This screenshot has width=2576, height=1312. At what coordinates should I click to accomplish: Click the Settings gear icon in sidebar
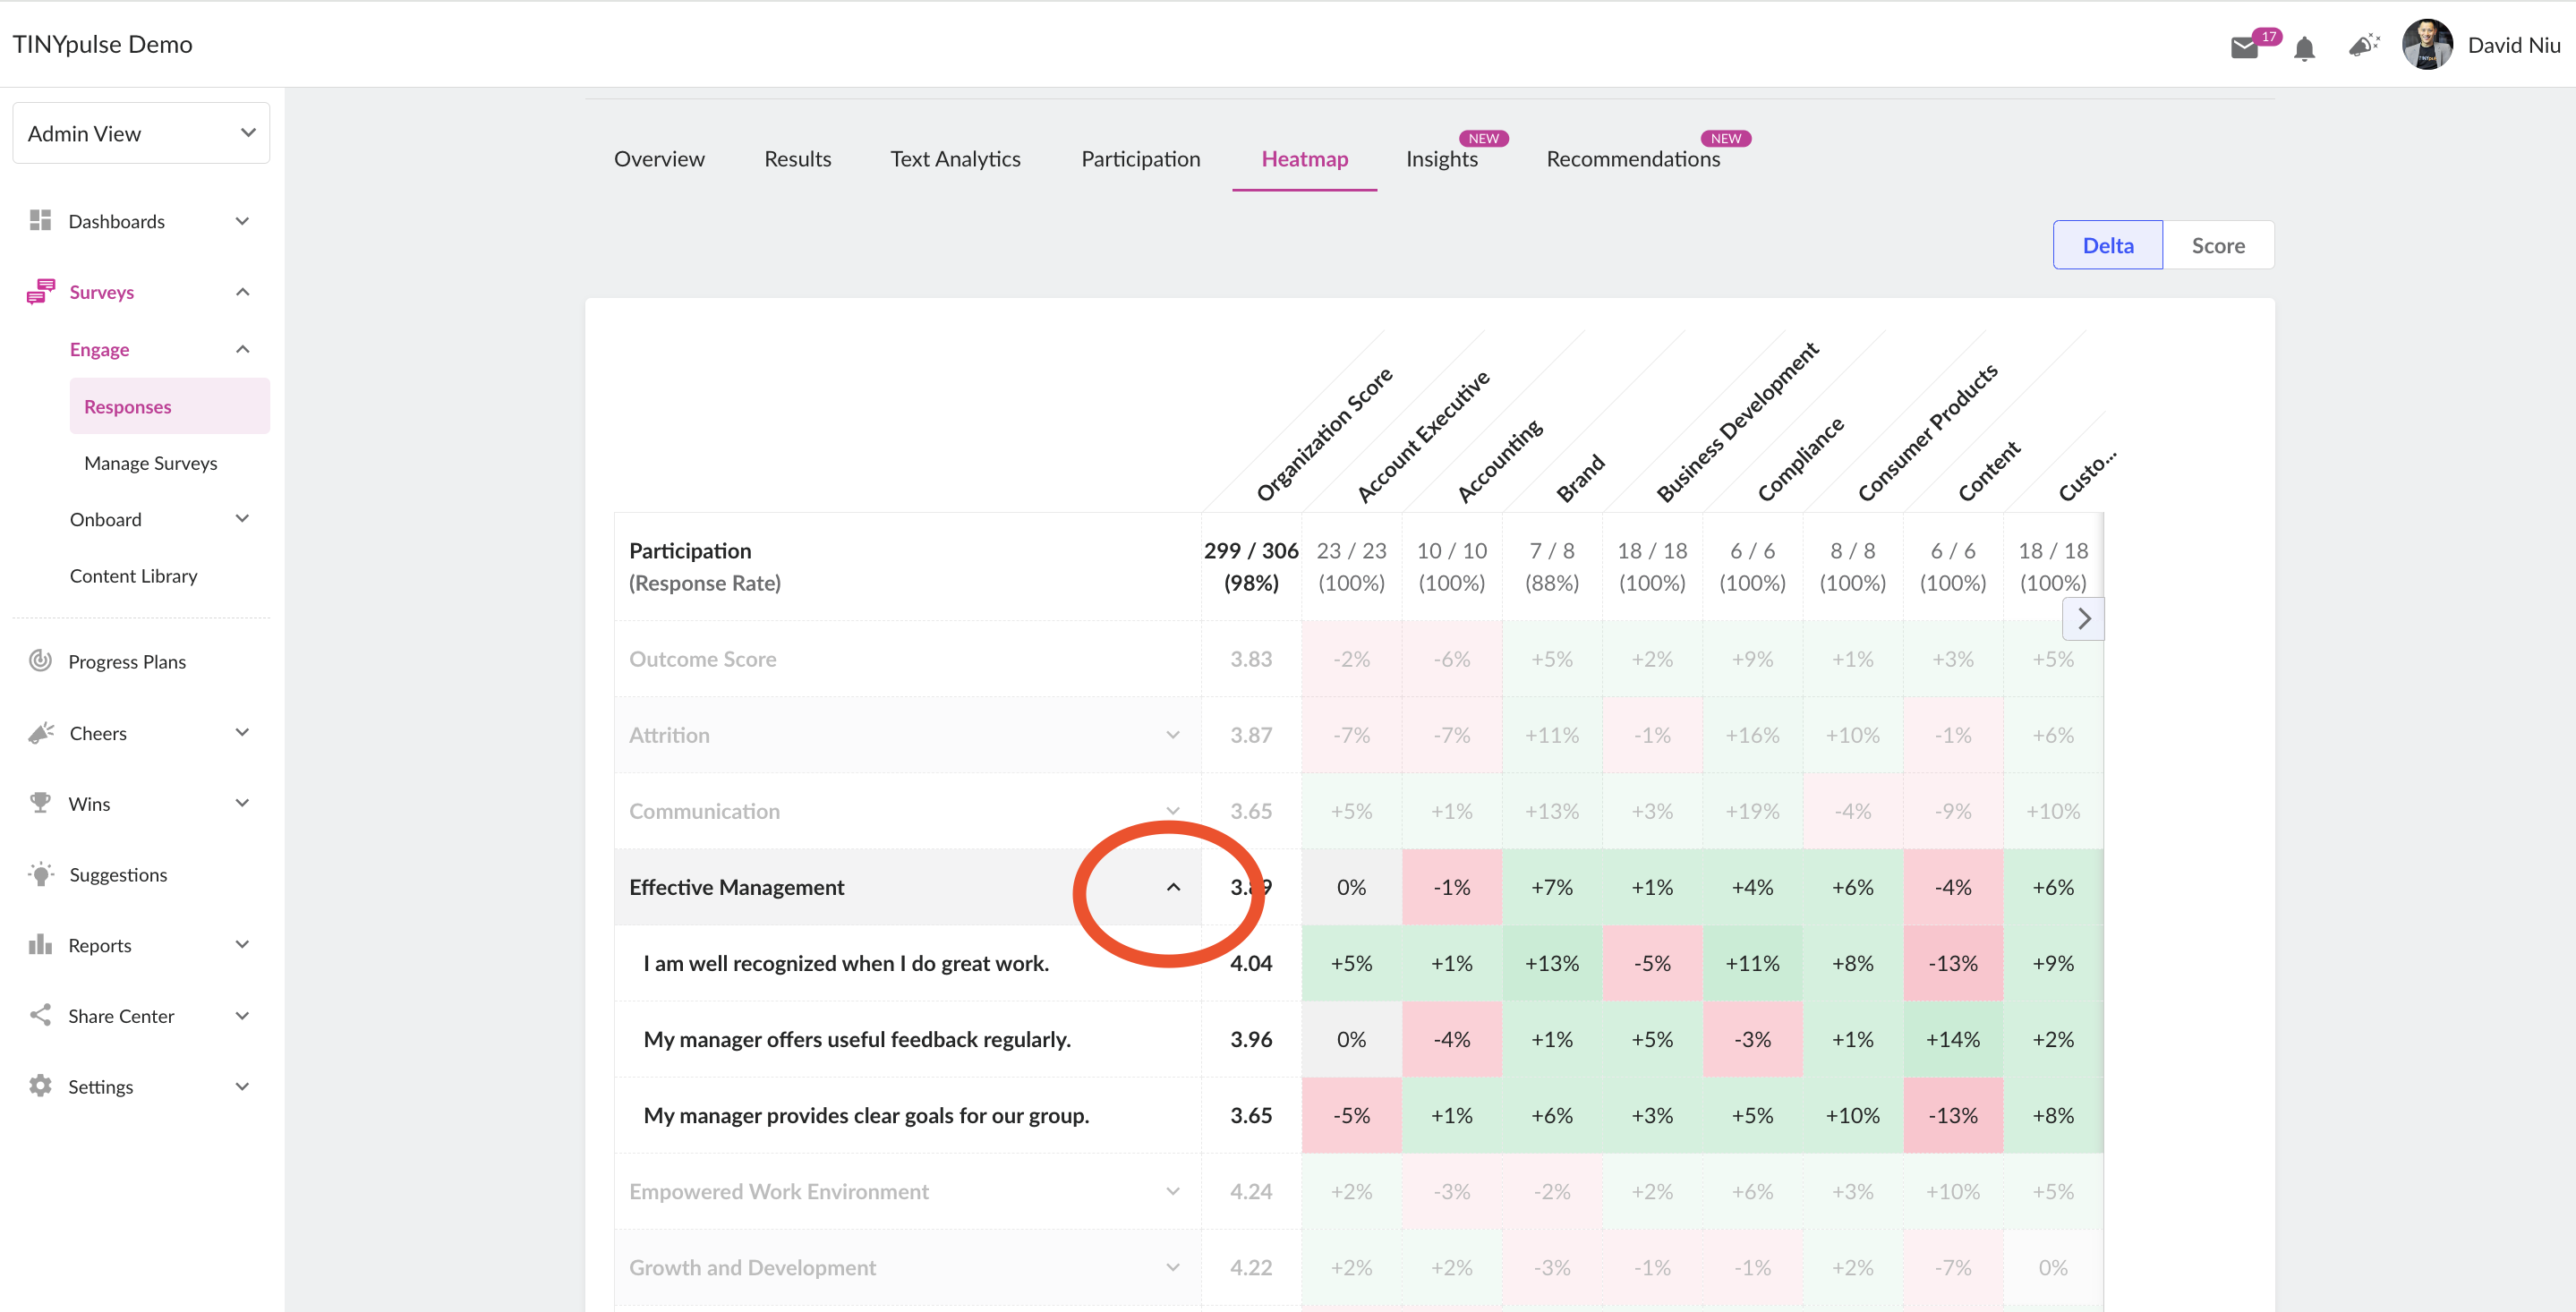[40, 1086]
